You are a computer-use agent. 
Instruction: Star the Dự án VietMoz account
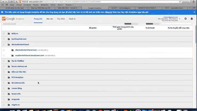[4, 61]
